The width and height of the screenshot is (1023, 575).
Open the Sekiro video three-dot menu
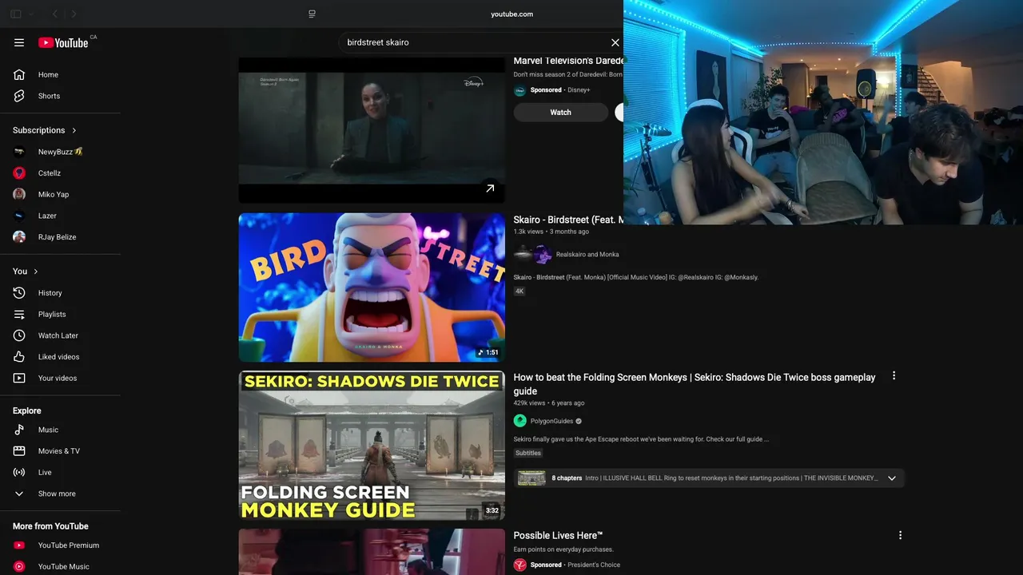coord(894,375)
